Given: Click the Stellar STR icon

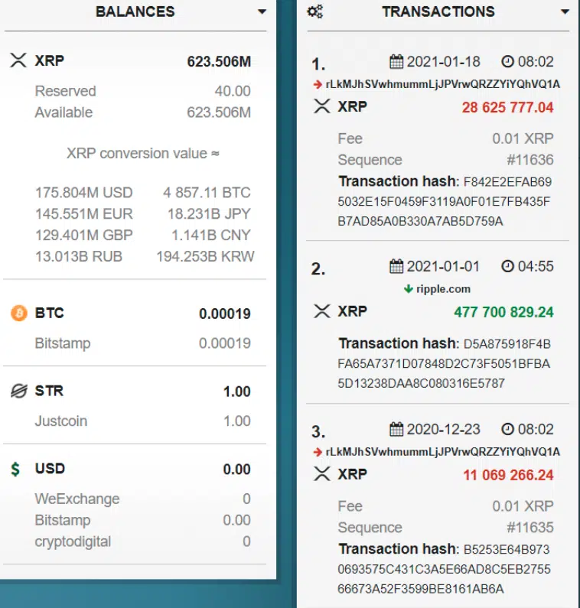Looking at the screenshot, I should tap(18, 392).
